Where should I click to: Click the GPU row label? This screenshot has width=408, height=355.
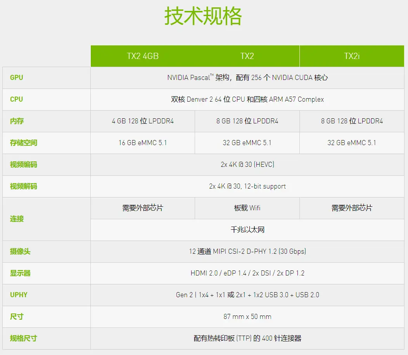pyautogui.click(x=16, y=78)
